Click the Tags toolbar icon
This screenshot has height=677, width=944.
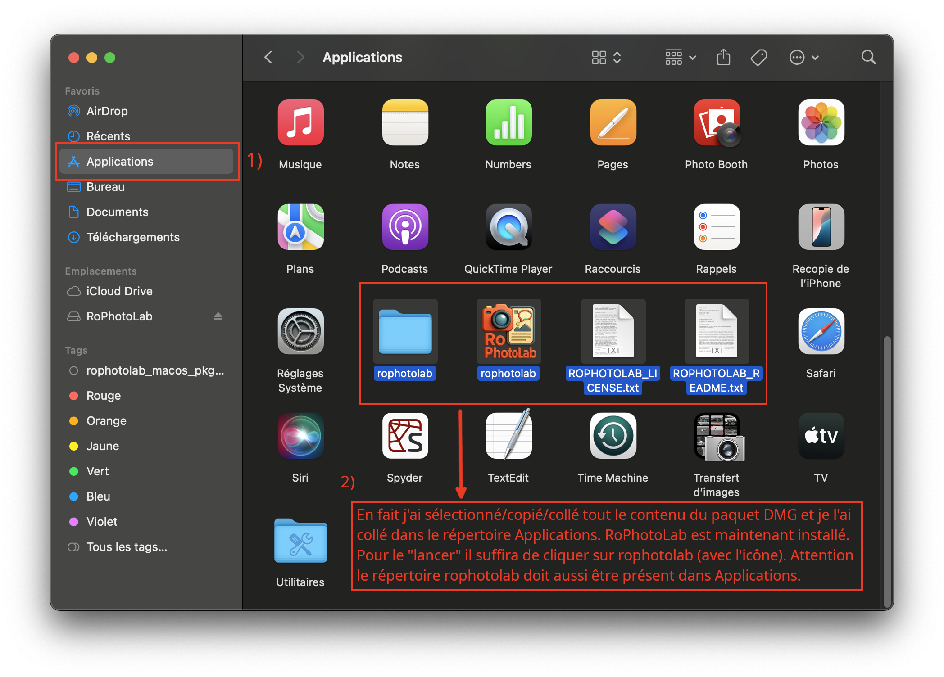coord(759,58)
